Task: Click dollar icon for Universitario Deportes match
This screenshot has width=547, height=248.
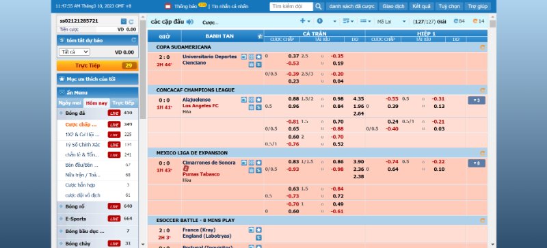Action: click(x=258, y=64)
